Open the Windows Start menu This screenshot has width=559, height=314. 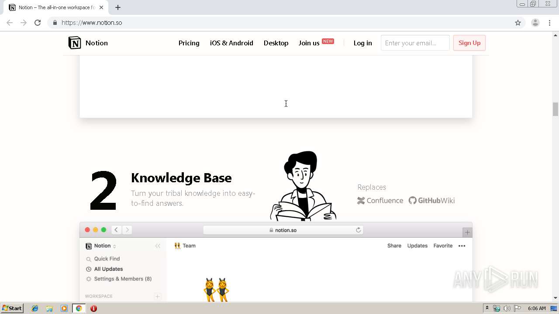12,308
